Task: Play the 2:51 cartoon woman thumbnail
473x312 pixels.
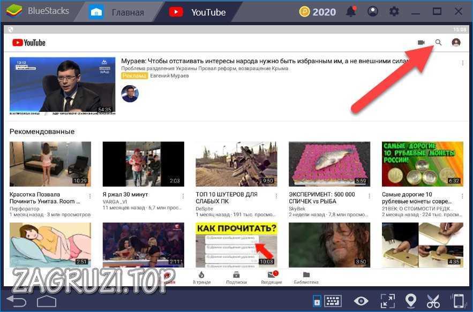Action: pyautogui.click(x=50, y=245)
